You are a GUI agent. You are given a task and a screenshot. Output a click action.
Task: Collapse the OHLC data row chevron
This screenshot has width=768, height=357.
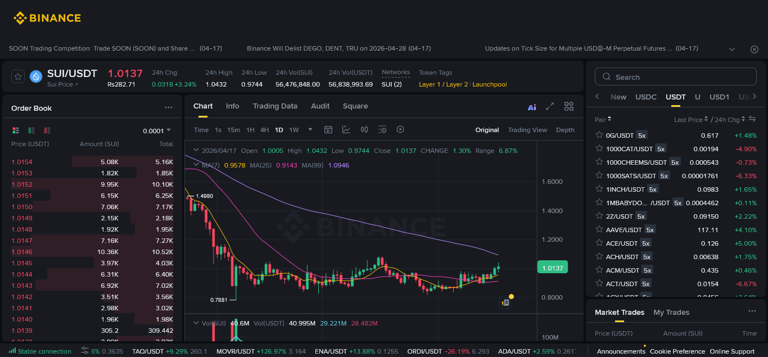[196, 151]
